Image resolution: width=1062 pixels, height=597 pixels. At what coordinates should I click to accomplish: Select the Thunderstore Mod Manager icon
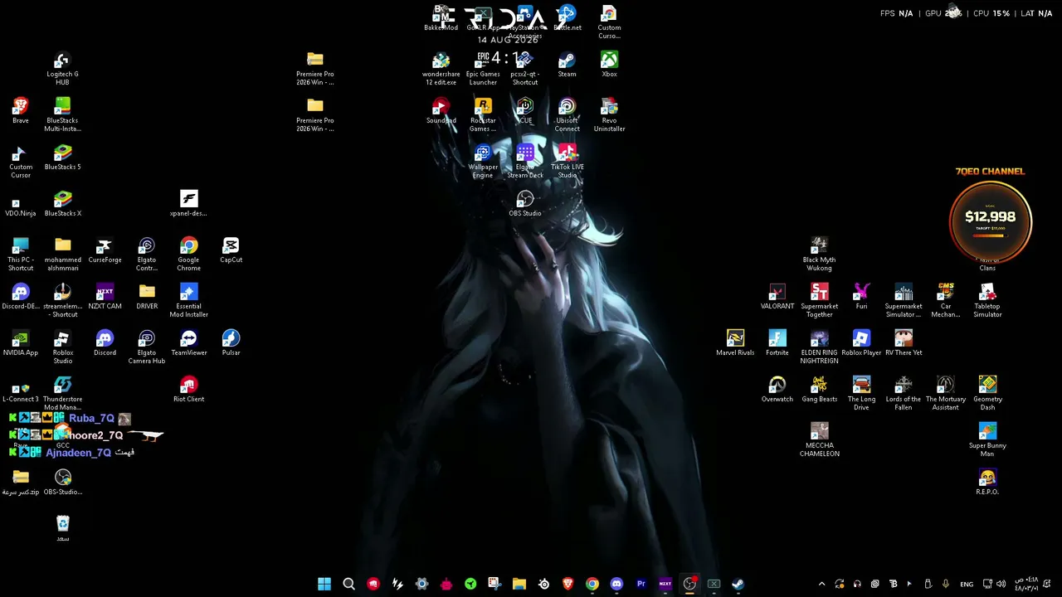pos(62,394)
